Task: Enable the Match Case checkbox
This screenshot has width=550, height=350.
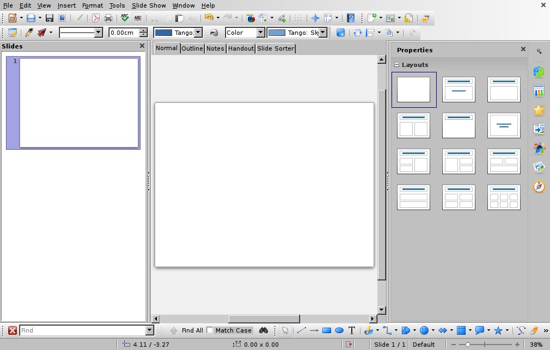Action: click(x=210, y=330)
